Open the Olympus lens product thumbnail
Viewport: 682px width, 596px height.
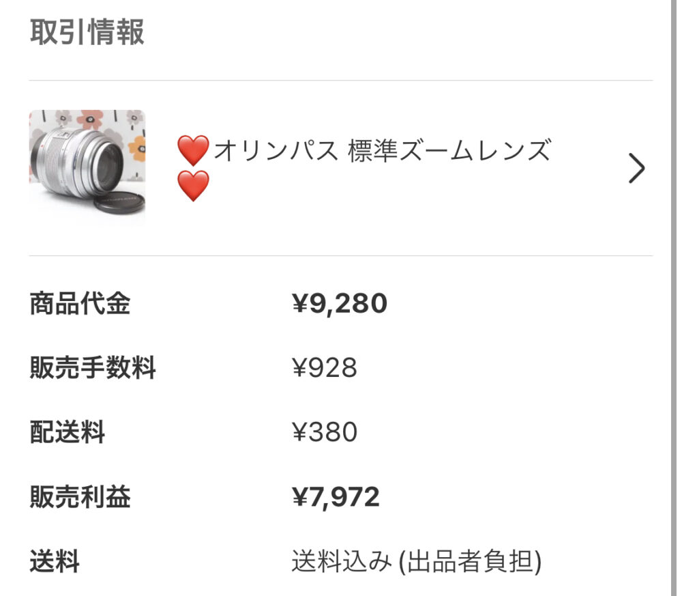click(x=87, y=167)
